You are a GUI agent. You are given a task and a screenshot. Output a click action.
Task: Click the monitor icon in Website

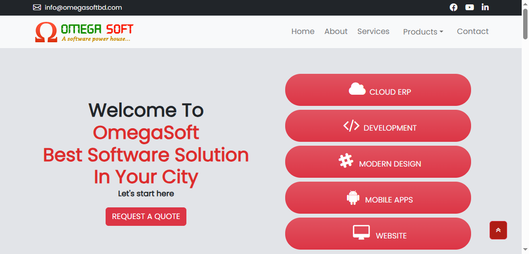click(x=361, y=233)
